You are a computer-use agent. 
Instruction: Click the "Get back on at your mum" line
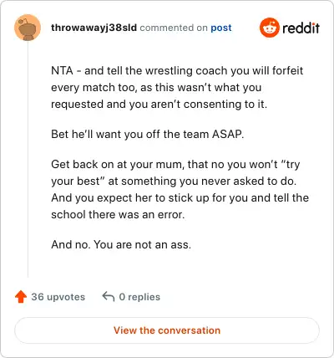coord(175,165)
